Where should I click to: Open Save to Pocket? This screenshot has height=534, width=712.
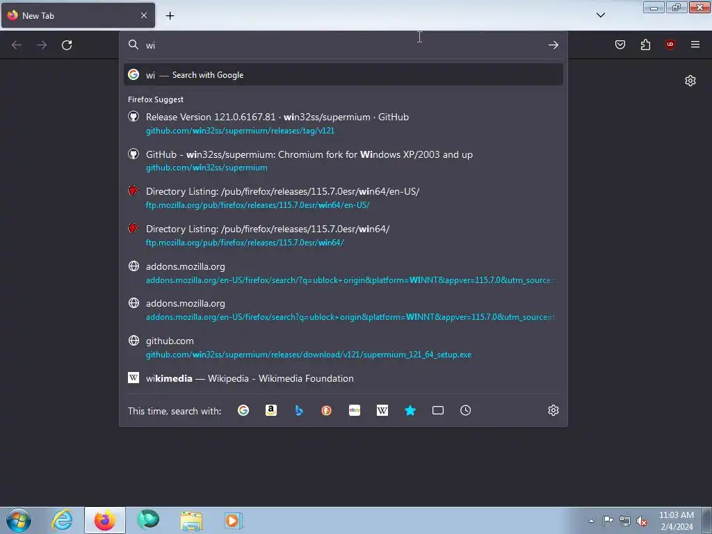click(x=620, y=44)
